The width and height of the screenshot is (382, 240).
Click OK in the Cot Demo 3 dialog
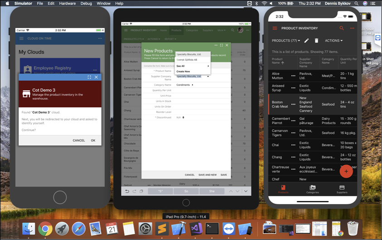point(93,140)
